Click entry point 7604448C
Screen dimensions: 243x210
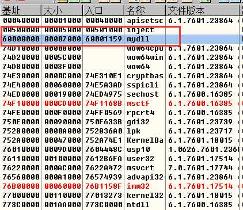(104, 150)
